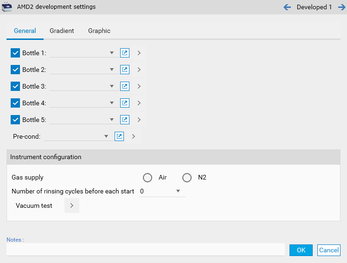This screenshot has width=347, height=263.
Task: Disable the Bottle 5 checkbox
Action: 15,120
